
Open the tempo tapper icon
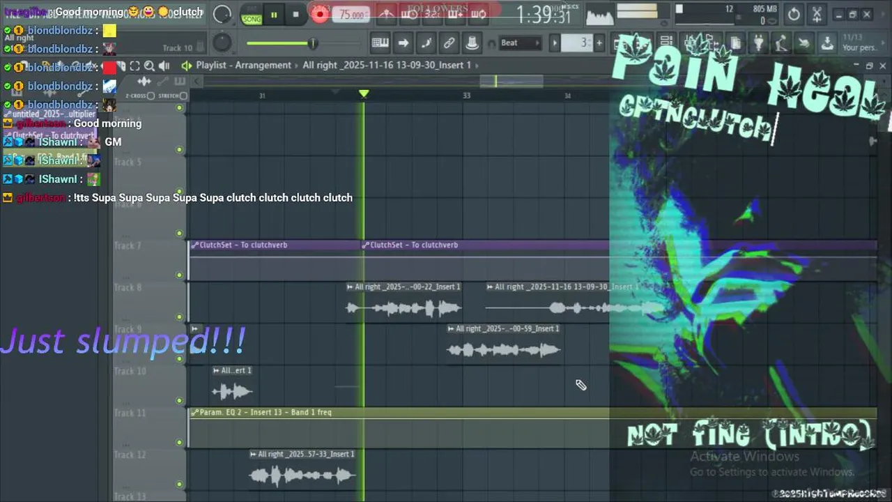click(x=781, y=43)
